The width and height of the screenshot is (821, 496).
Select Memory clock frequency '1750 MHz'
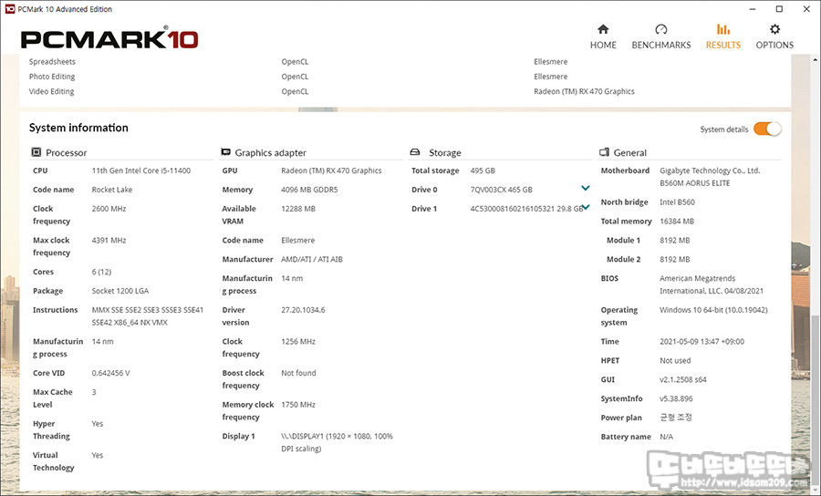coord(298,405)
